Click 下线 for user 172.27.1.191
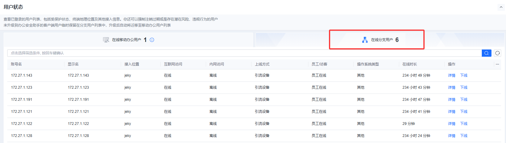 [464, 100]
